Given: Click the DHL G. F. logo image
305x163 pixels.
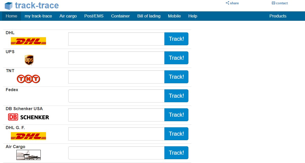Looking at the screenshot, I should 28,136.
